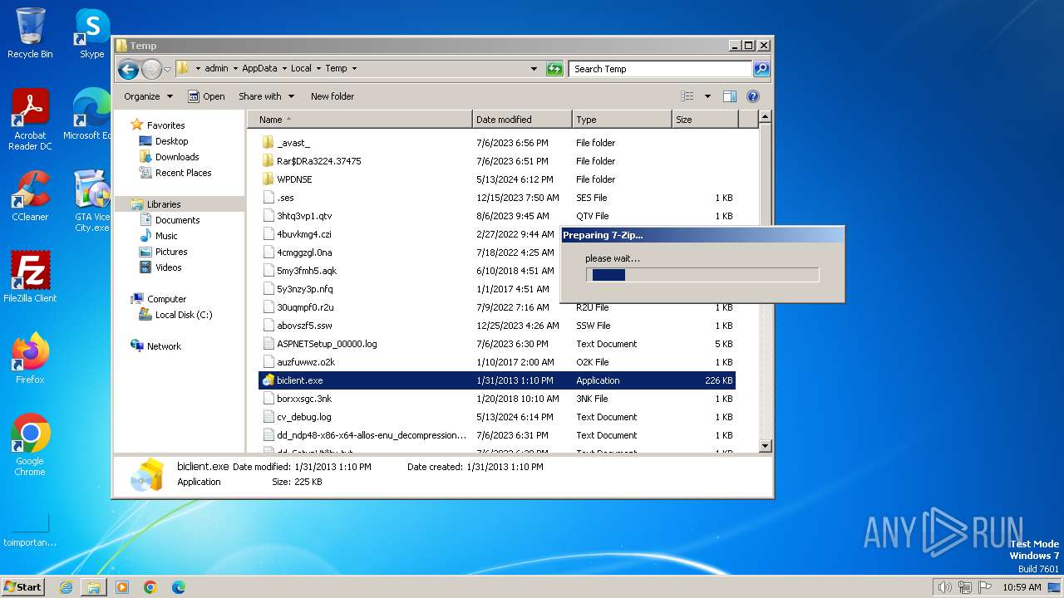This screenshot has height=598, width=1064.
Task: Open Explorer help icon
Action: point(753,96)
